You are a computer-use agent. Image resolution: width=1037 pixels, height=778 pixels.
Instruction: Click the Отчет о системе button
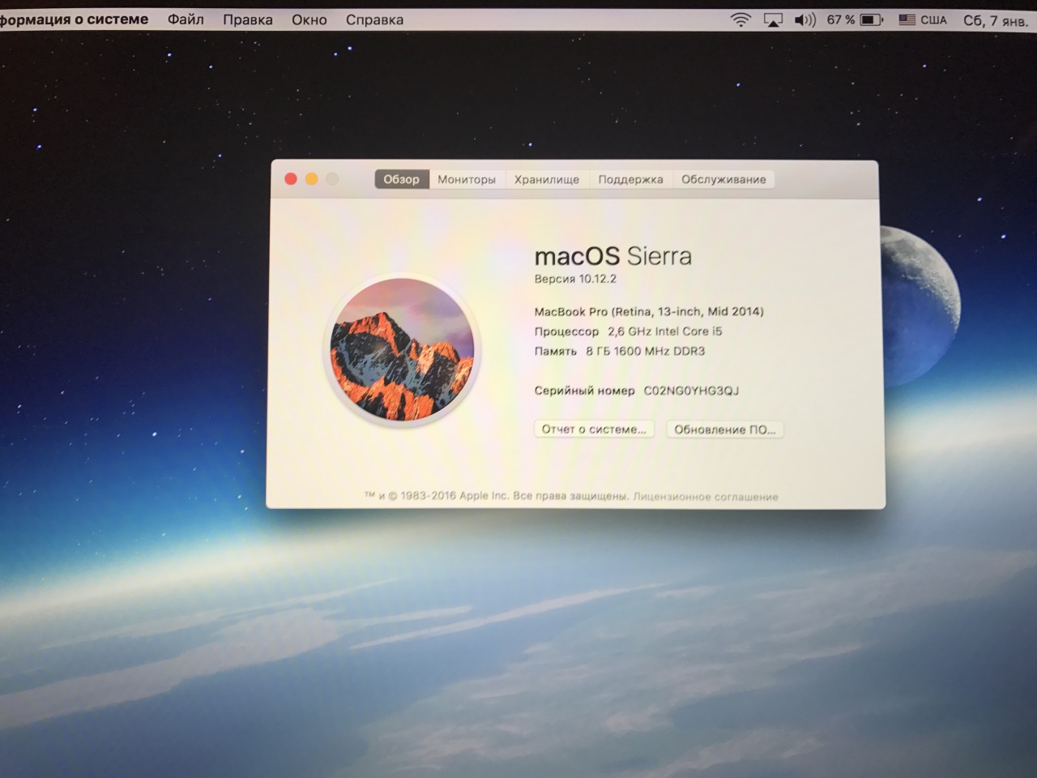point(594,429)
